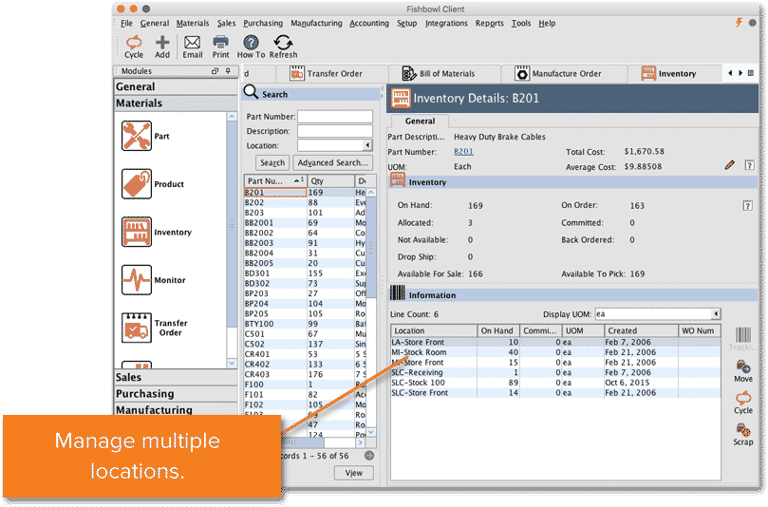Expand the General modules group
This screenshot has width=768, height=507.
[x=176, y=86]
